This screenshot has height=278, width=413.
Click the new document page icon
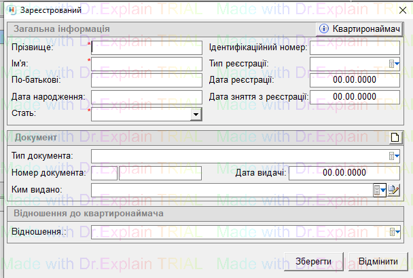coord(395,139)
